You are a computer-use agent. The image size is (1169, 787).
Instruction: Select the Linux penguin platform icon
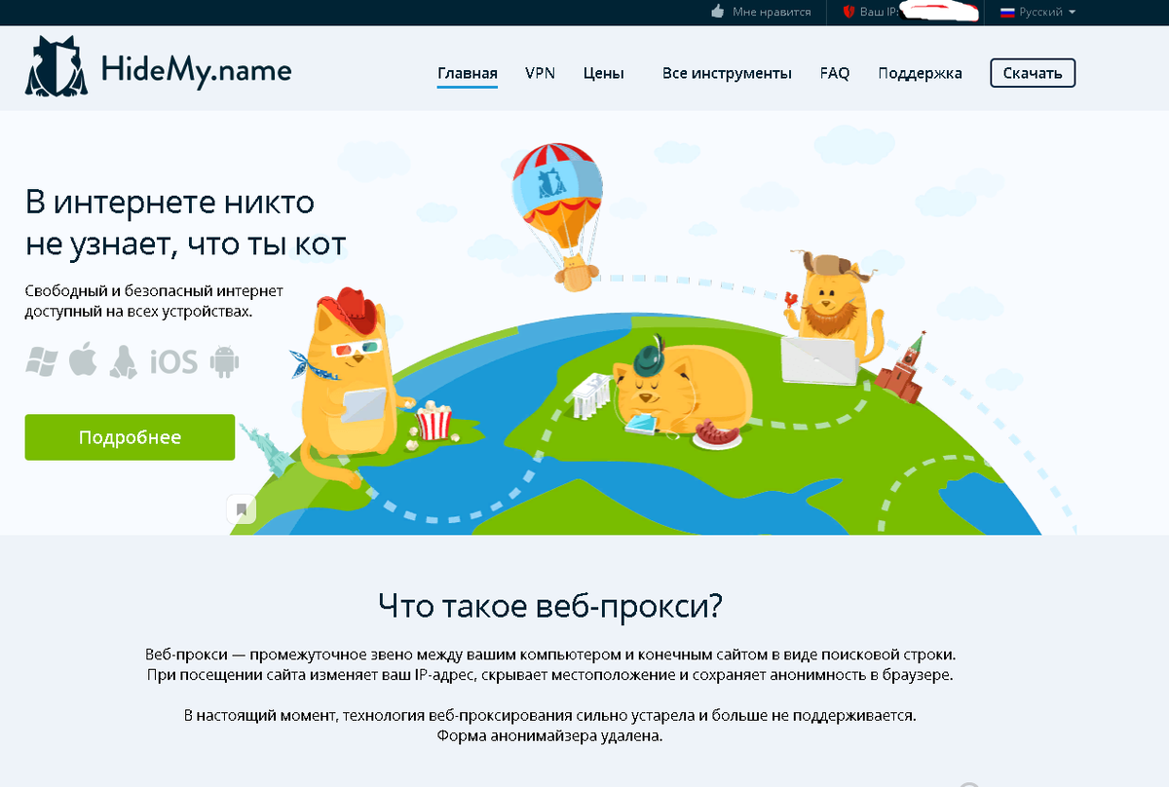click(124, 361)
